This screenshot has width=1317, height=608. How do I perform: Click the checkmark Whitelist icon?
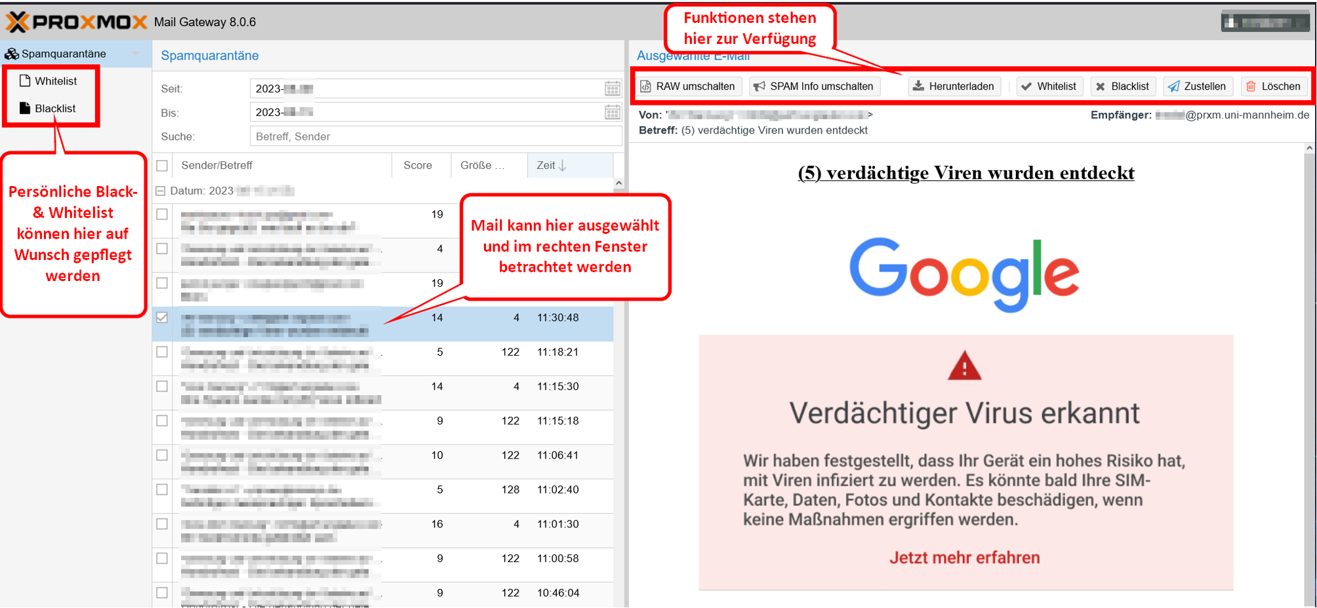pyautogui.click(x=1026, y=86)
